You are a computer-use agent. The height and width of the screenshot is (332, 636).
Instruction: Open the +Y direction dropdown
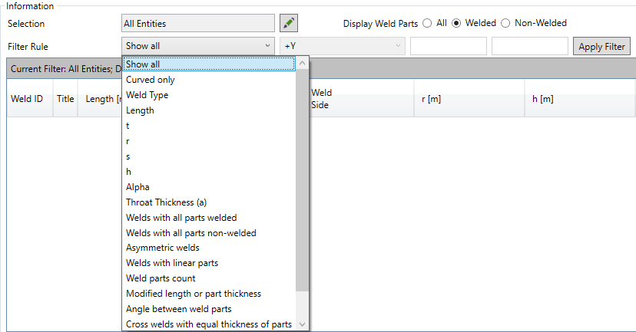[x=343, y=46]
